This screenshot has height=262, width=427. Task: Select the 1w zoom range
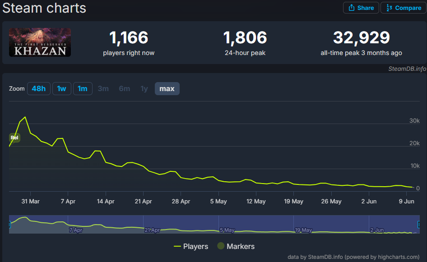coord(61,88)
